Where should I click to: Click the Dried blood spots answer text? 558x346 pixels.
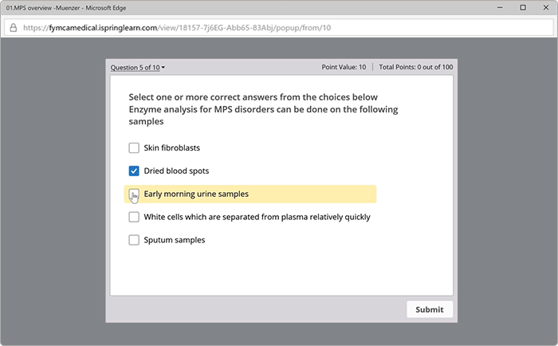(x=176, y=171)
